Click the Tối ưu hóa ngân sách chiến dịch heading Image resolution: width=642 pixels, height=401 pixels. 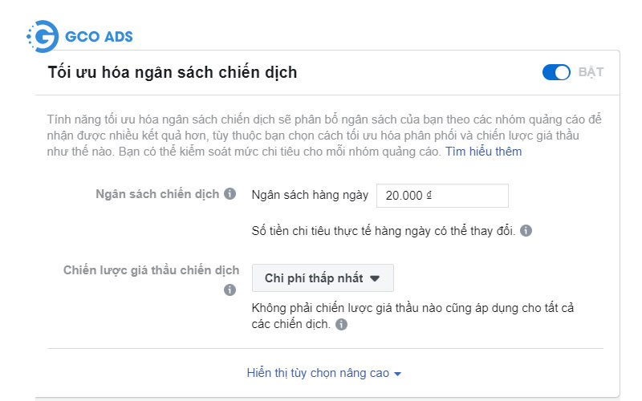[x=173, y=72]
